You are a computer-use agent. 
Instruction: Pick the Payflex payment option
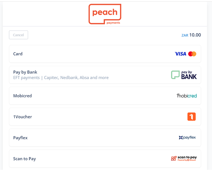coord(105,138)
